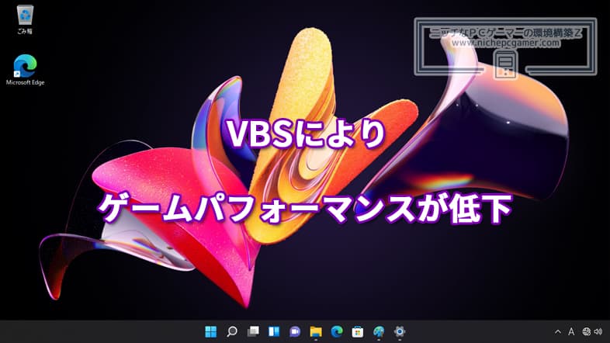Open taskbar Search

tap(232, 331)
